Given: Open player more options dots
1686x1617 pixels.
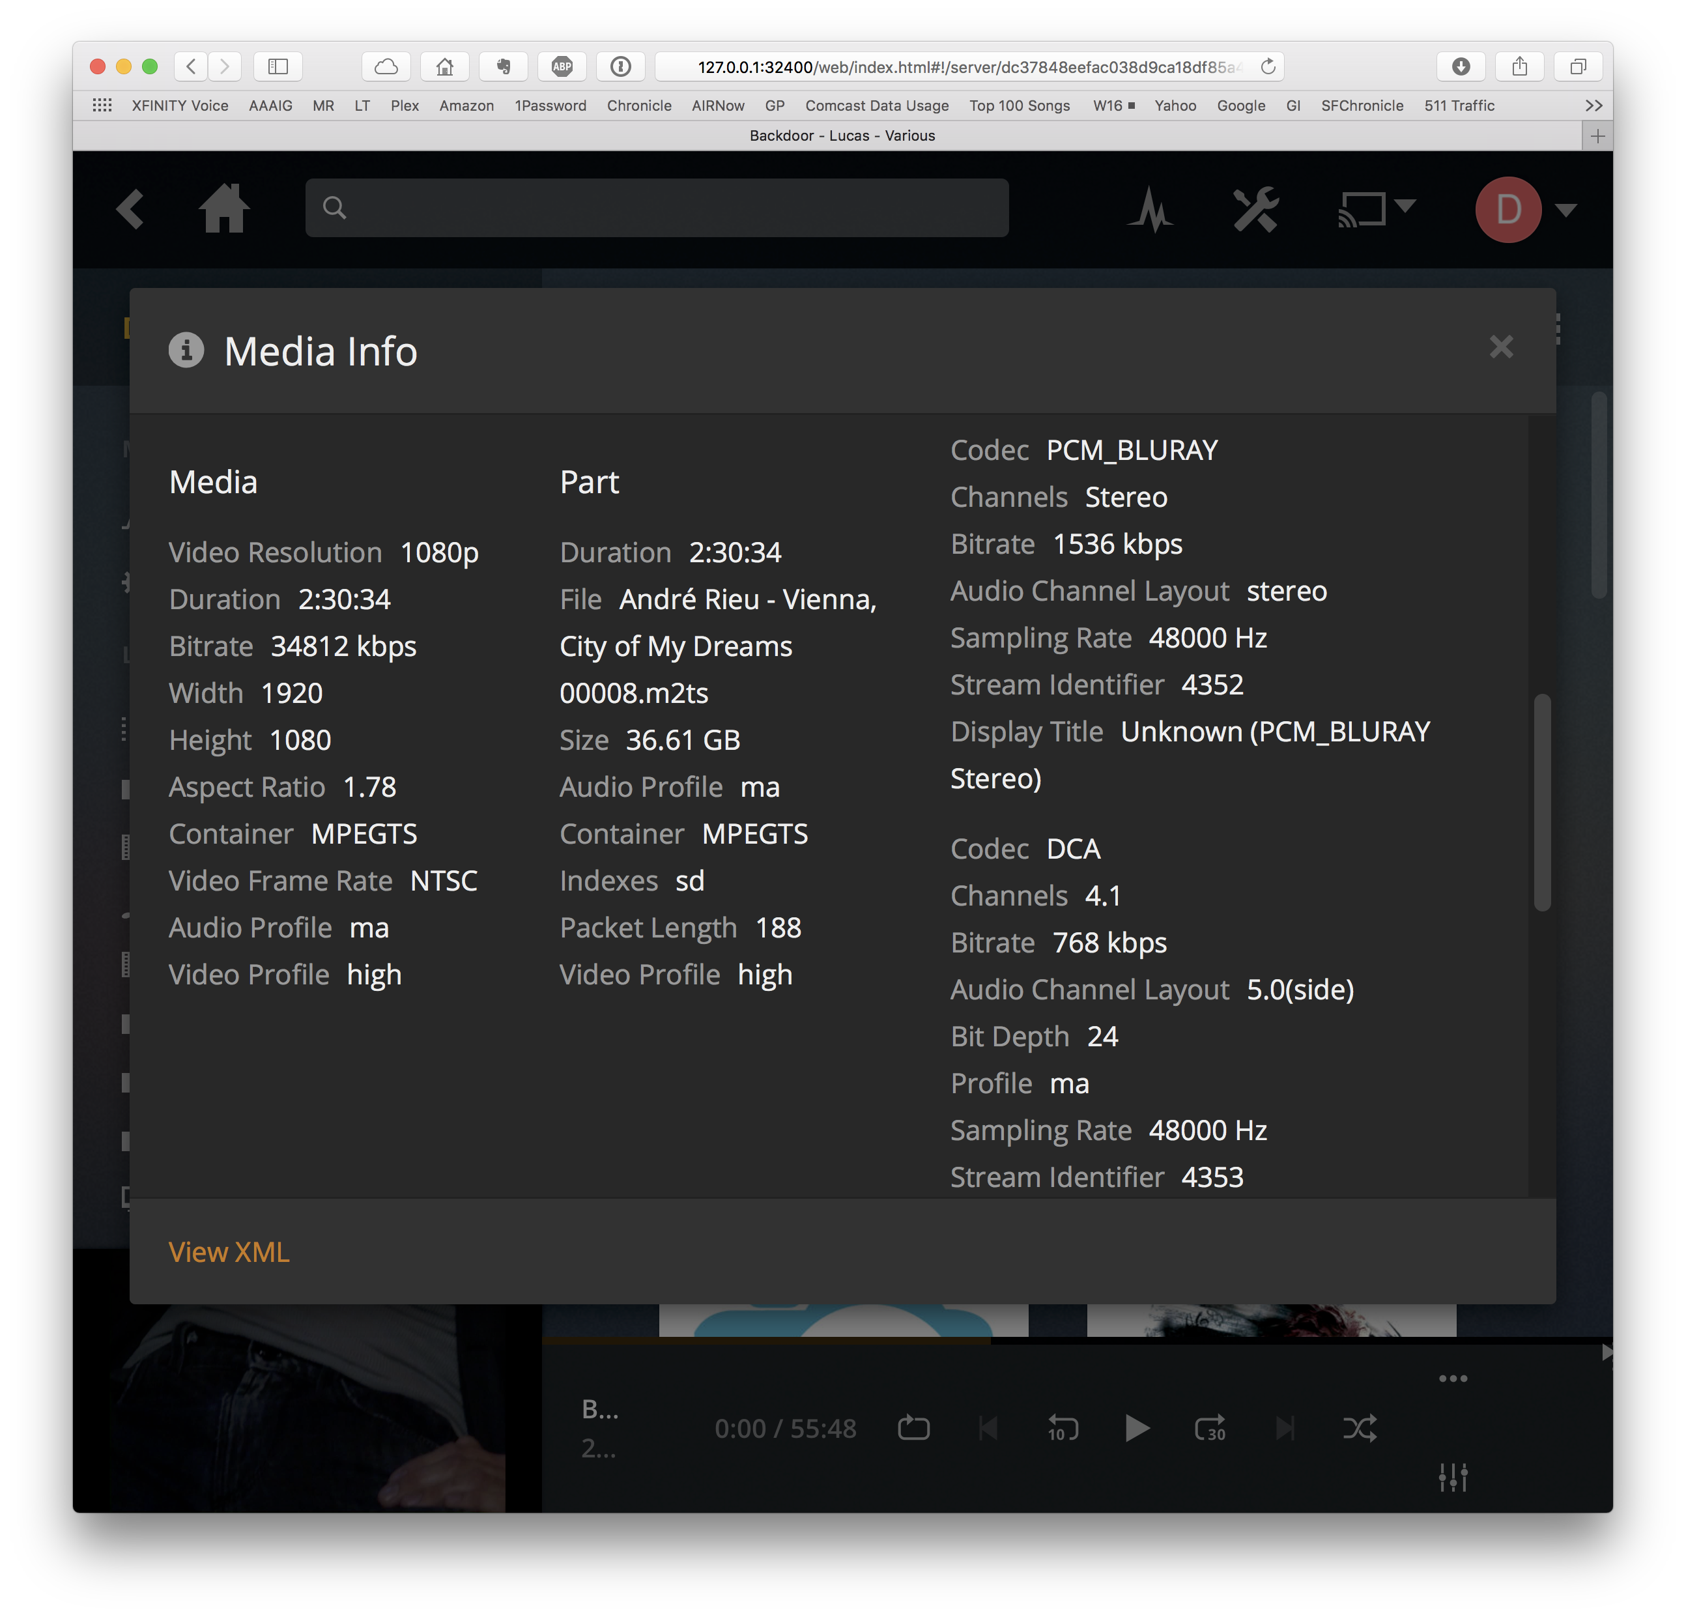Looking at the screenshot, I should click(1453, 1378).
